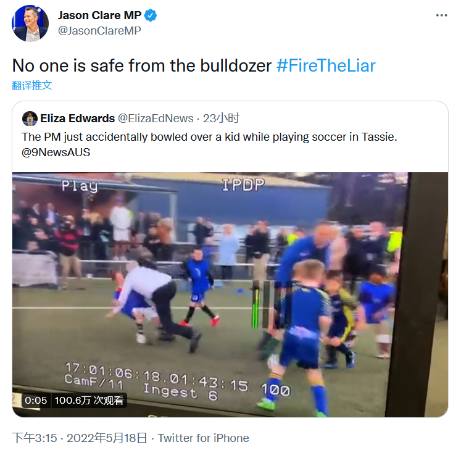Open Eliza Edwards' small profile avatar
Screen dimensions: 461x450
pyautogui.click(x=29, y=118)
